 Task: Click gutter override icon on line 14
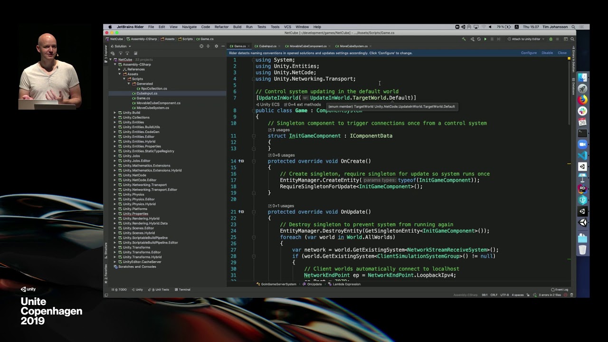(x=241, y=161)
